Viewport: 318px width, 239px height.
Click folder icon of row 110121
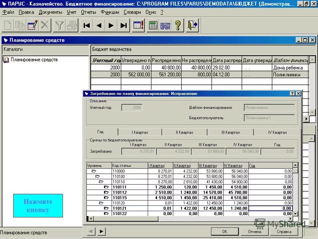[106, 208]
